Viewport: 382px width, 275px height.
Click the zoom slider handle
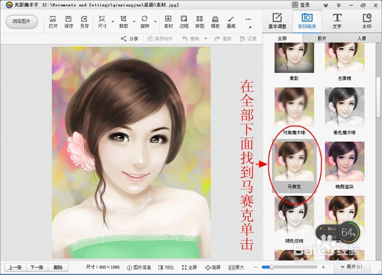(271, 267)
